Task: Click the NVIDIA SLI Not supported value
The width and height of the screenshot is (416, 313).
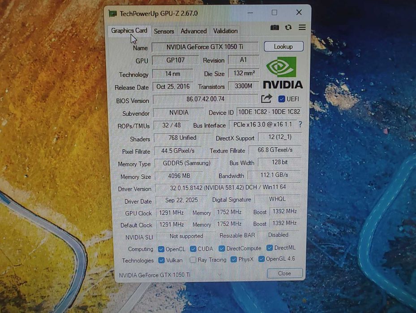Action: 186,236
